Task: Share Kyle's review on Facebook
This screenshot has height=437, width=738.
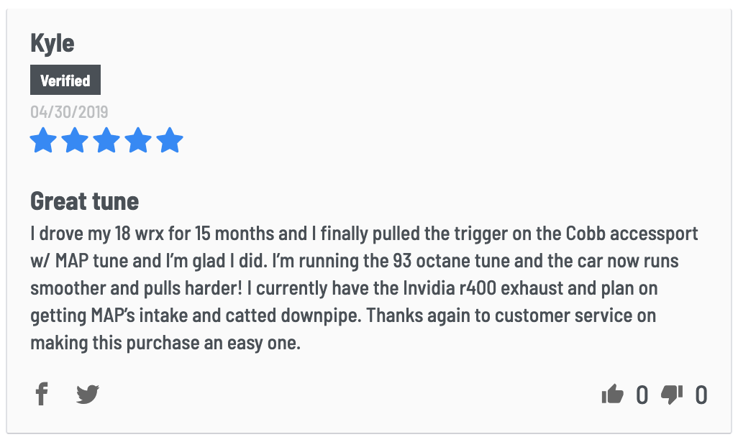Action: point(42,394)
